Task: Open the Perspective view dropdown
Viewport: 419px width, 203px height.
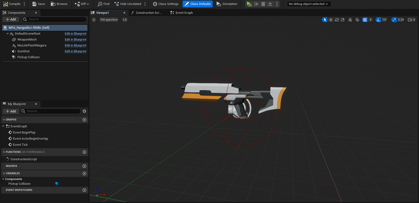Action: [x=109, y=19]
